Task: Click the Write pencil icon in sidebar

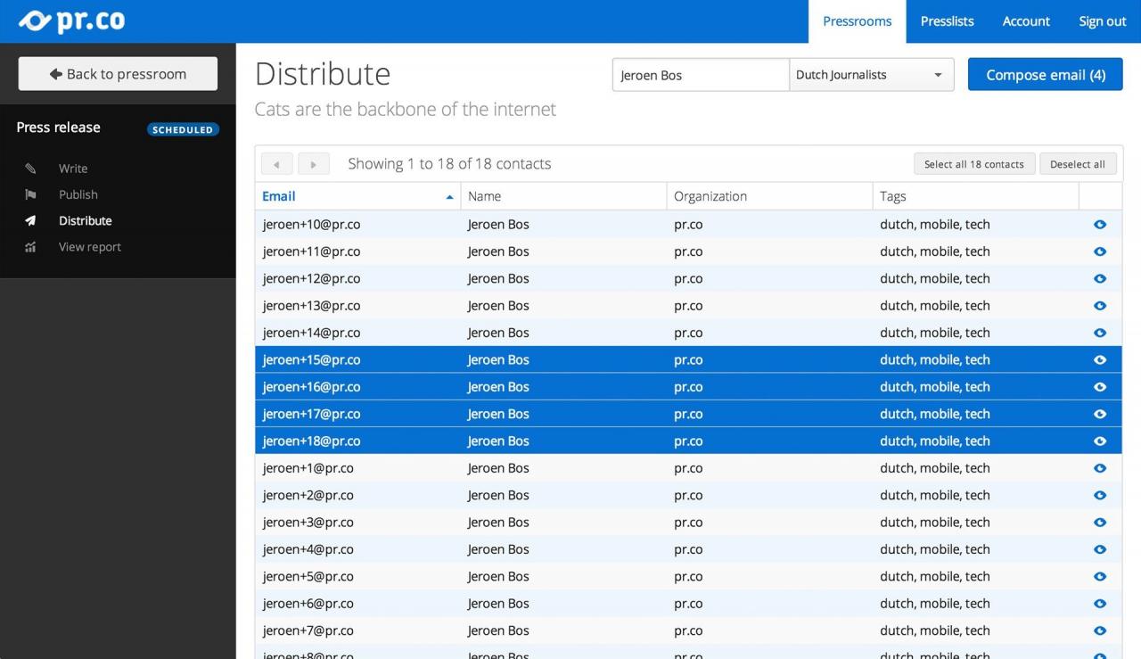Action: [x=30, y=169]
